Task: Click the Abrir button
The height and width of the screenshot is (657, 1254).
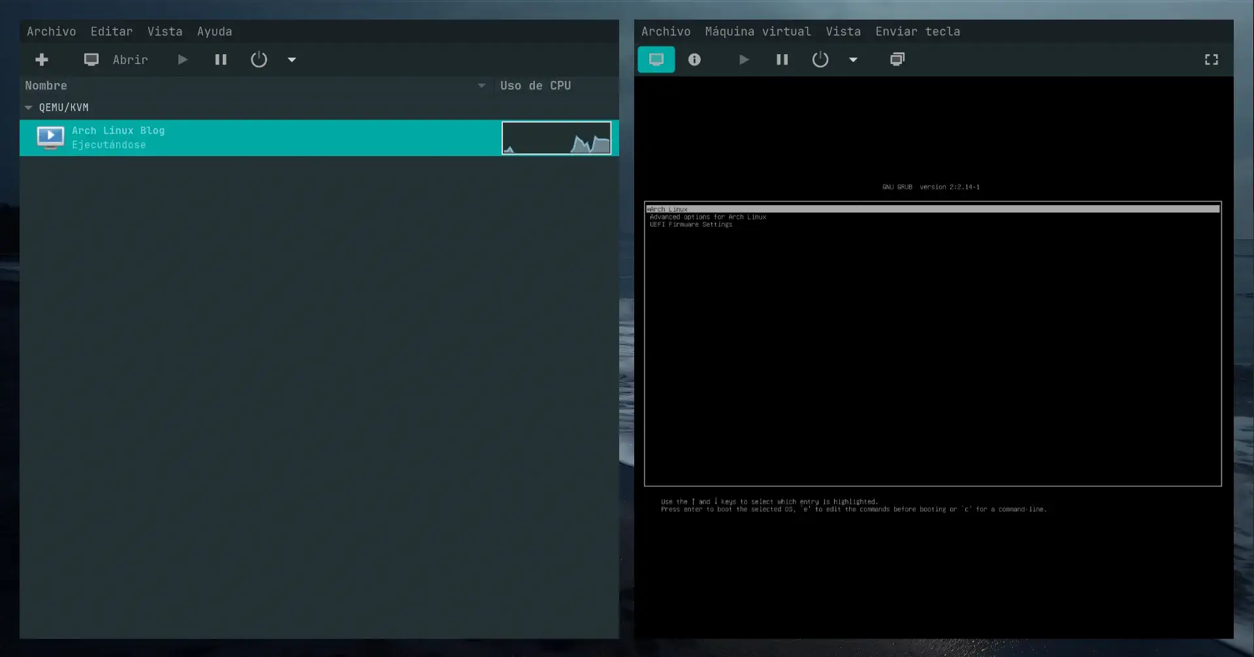Action: 131,59
